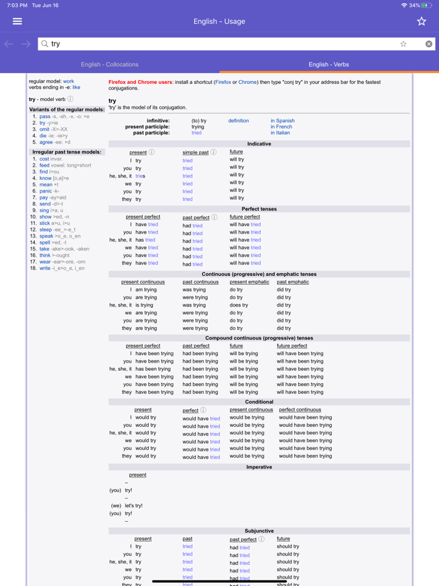Open info icon next to model verb
Viewport: 439px width, 586px height.
[x=70, y=99]
